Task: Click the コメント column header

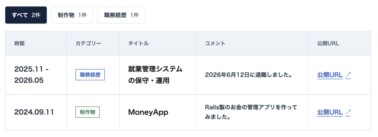Action: [x=215, y=44]
